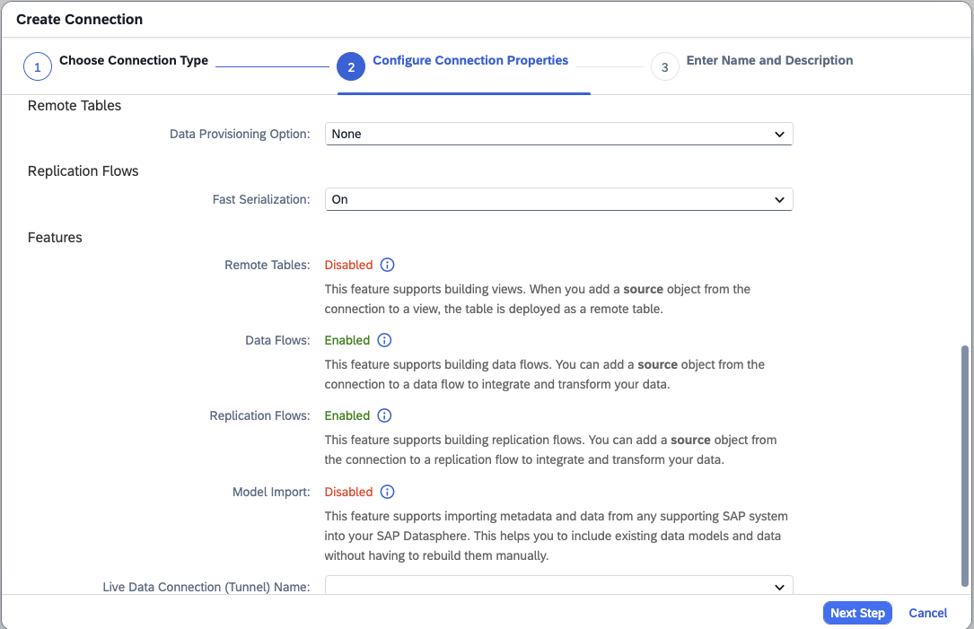Click the Cancel link

[x=927, y=613]
